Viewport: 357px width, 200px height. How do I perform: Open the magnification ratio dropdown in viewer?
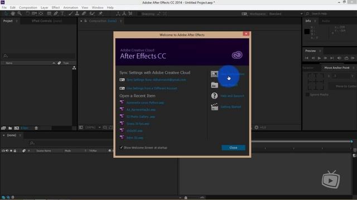[x=93, y=127]
